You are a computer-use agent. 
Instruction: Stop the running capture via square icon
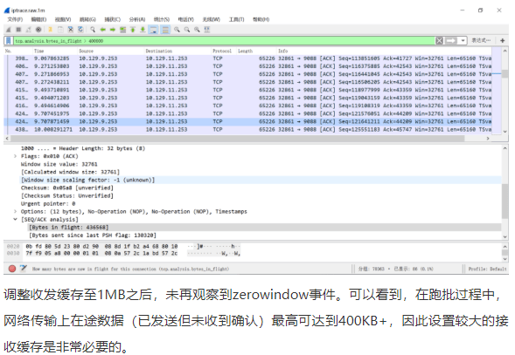pos(18,30)
